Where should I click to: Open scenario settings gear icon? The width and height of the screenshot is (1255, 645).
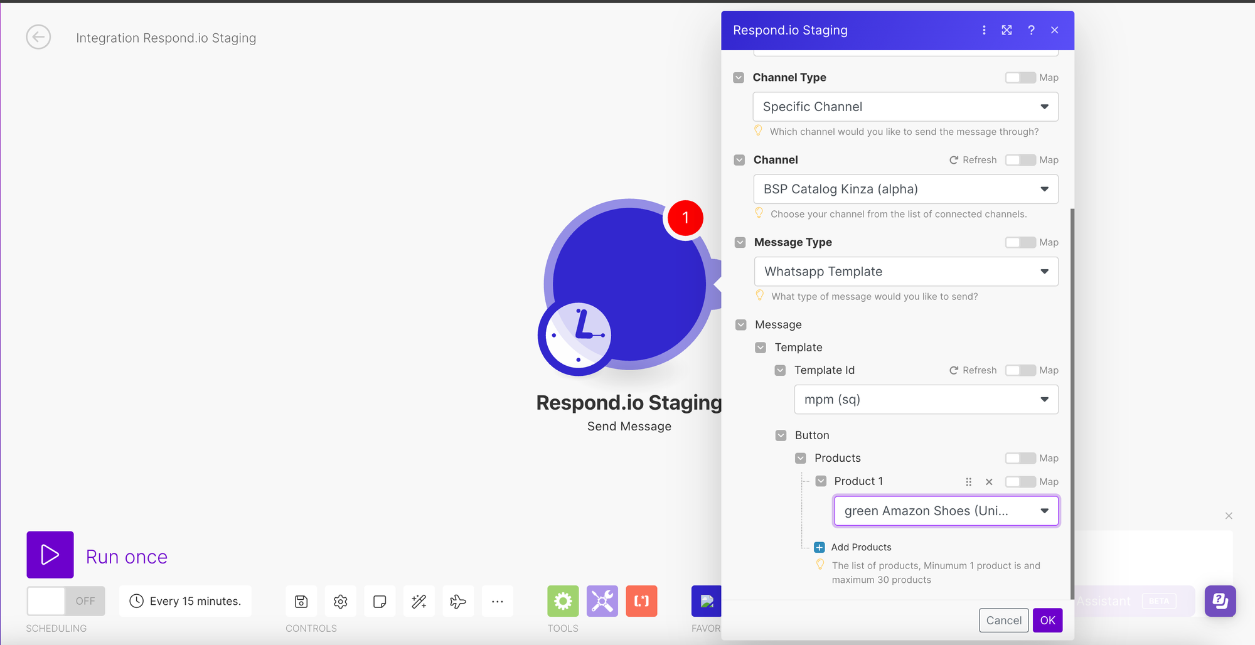[341, 601]
